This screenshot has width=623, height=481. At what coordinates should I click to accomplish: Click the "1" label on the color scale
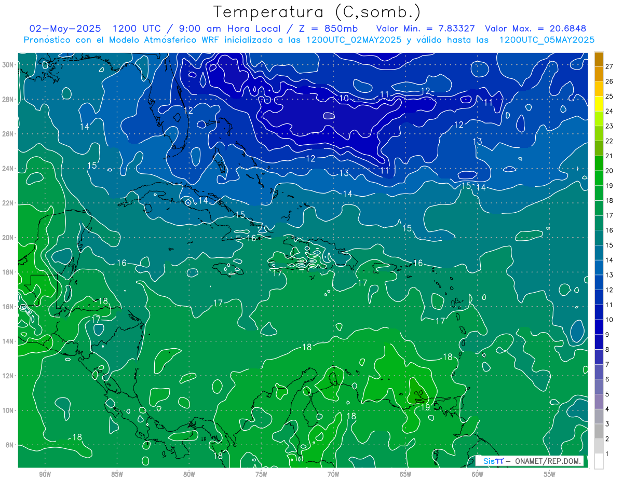[x=607, y=454]
